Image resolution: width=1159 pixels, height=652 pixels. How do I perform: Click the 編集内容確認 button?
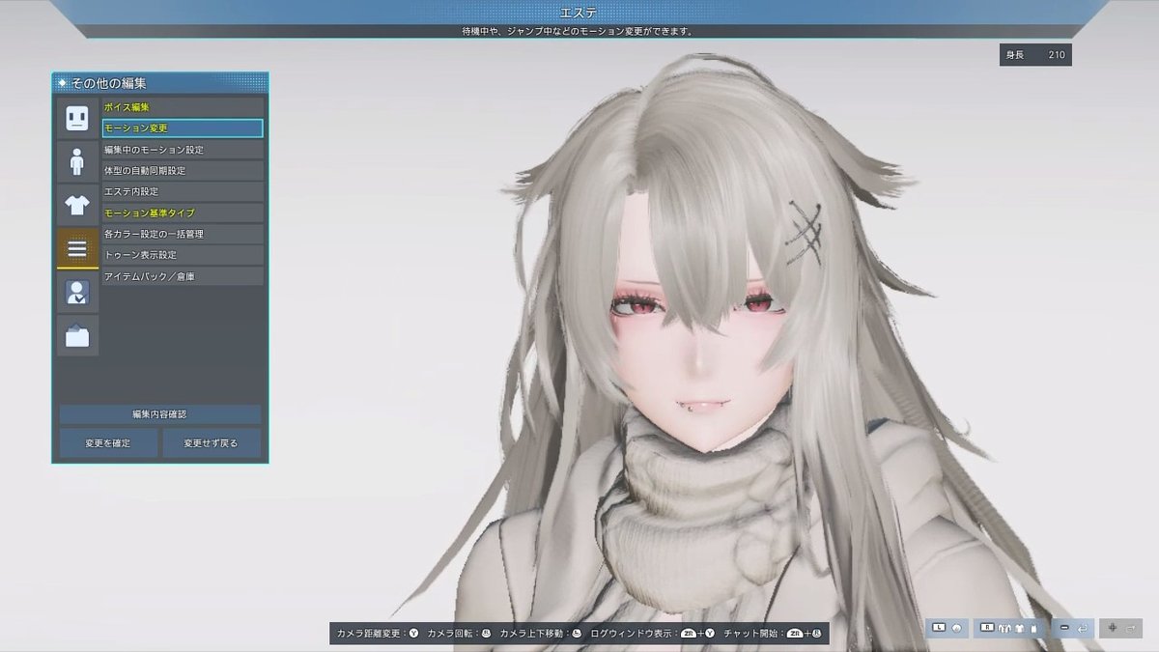click(160, 414)
